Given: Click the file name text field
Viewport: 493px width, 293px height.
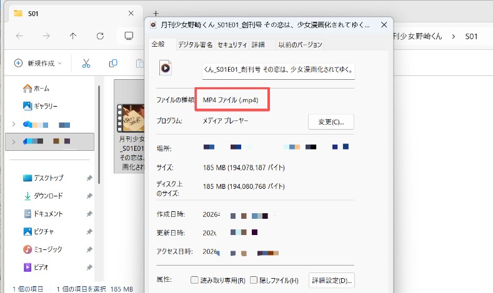Looking at the screenshot, I should coord(278,70).
